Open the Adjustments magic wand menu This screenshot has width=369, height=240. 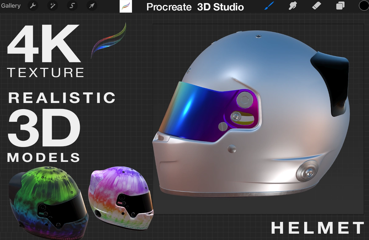(x=52, y=6)
